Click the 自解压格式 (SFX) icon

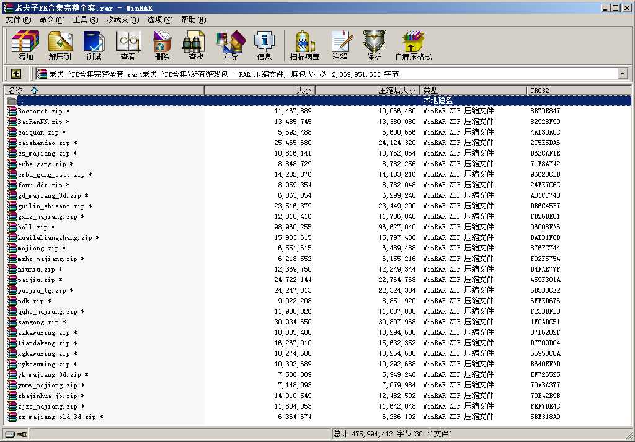click(414, 45)
